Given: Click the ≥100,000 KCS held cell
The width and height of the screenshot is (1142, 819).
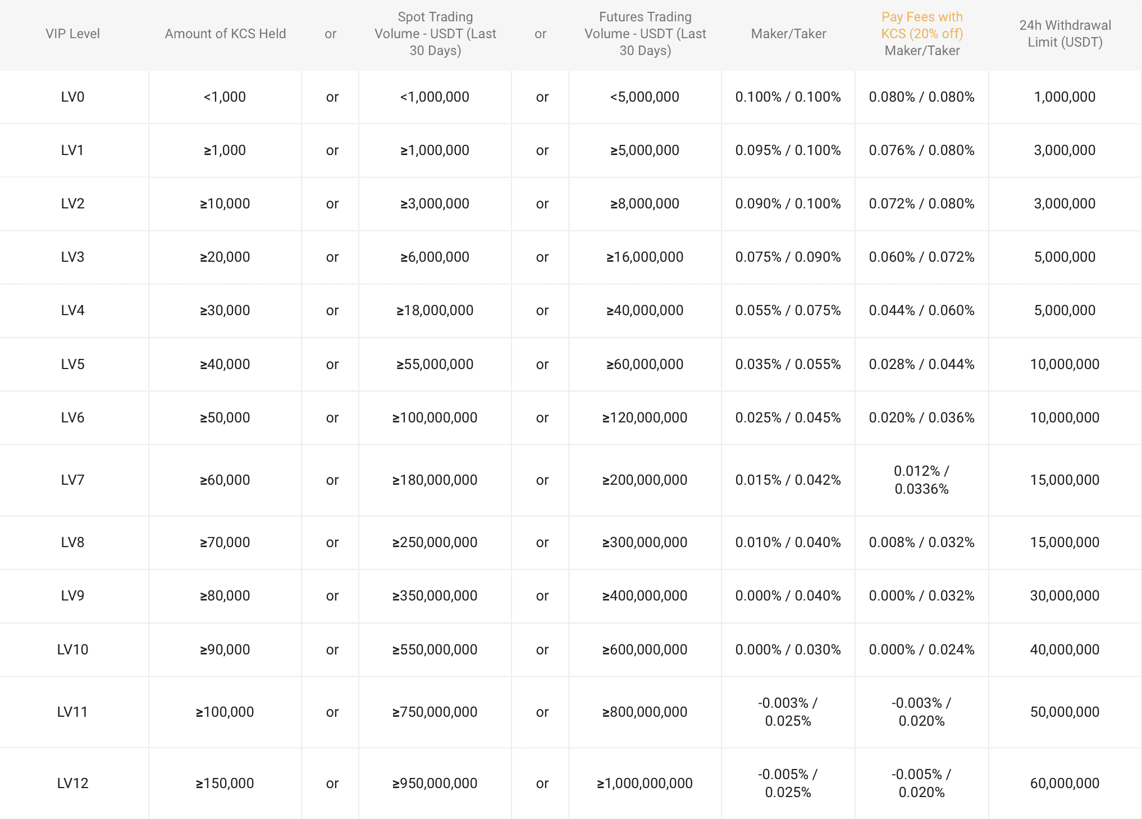Looking at the screenshot, I should (225, 712).
